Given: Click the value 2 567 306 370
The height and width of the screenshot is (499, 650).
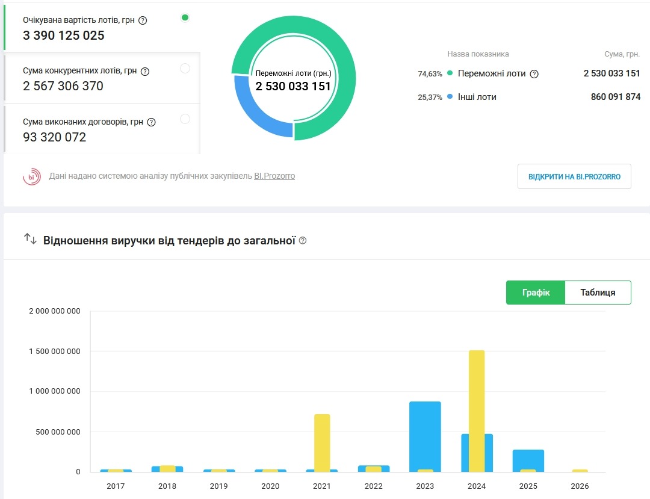Looking at the screenshot, I should tap(63, 86).
